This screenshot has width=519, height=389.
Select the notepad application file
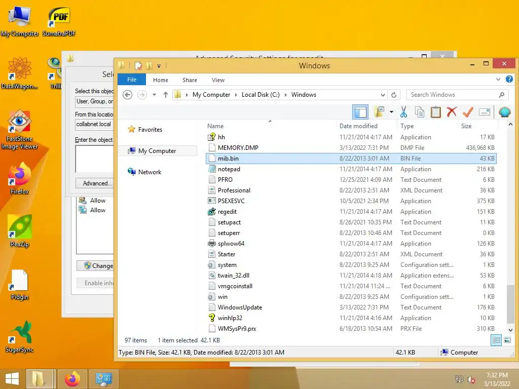coord(351,169)
